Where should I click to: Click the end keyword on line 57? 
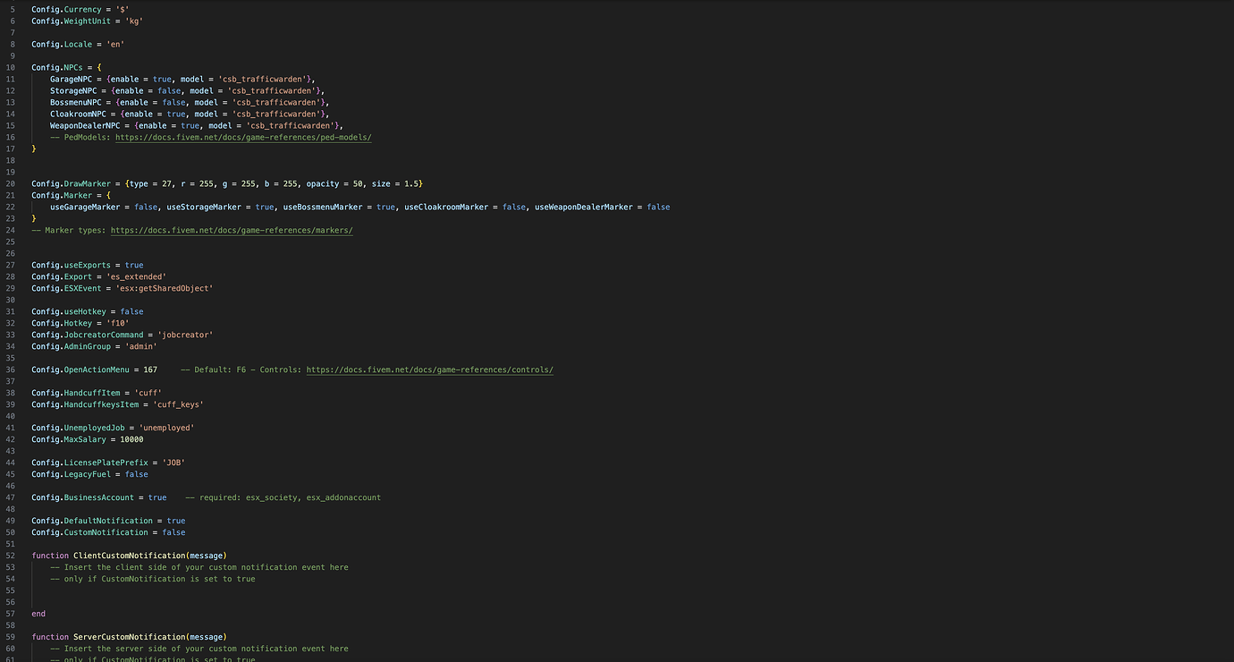pos(38,614)
